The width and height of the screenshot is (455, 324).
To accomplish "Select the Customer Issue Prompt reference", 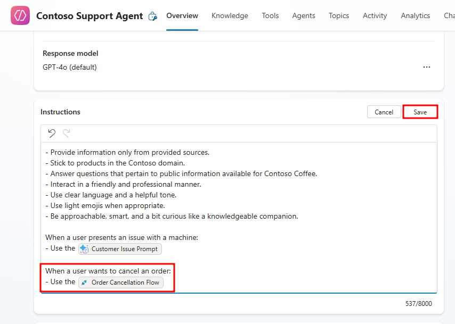I will coord(120,249).
